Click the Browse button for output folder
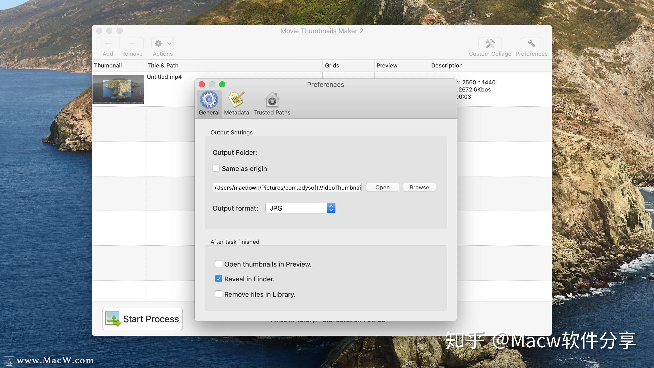The width and height of the screenshot is (654, 368). click(x=419, y=187)
